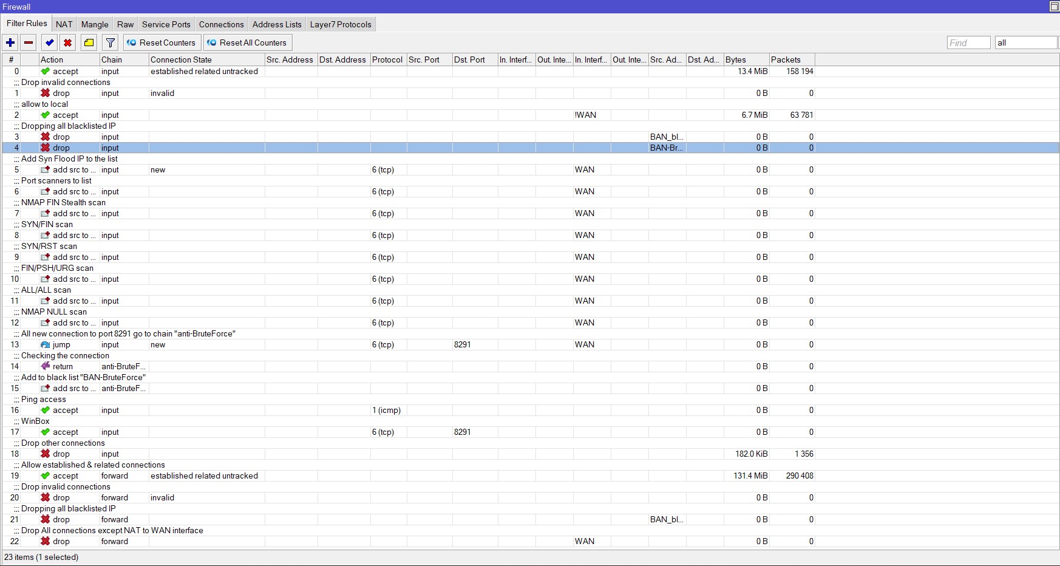
Task: Click the return action icon in rule 14
Action: (45, 367)
